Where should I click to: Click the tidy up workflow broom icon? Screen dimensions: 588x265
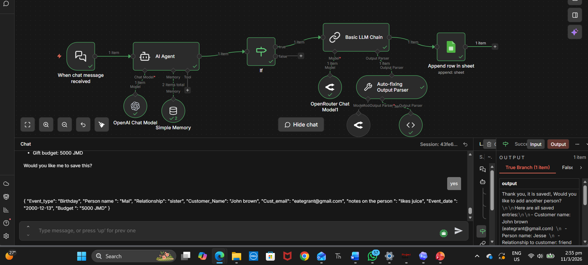102,125
